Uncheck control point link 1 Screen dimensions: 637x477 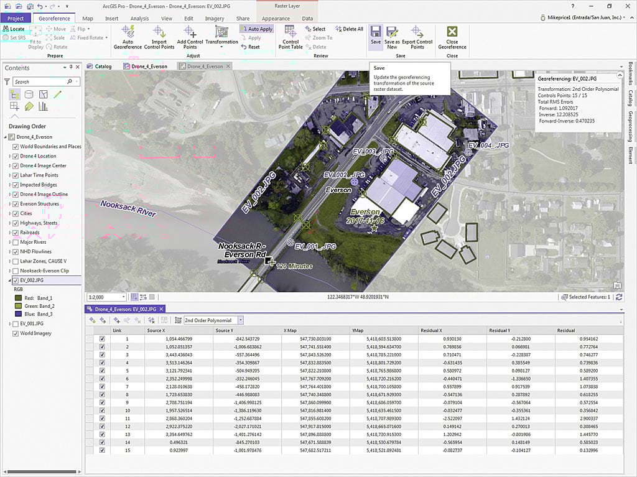[102, 338]
